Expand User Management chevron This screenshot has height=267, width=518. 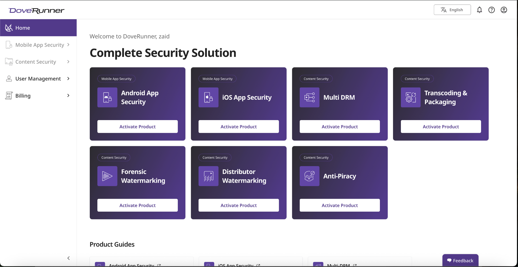click(68, 79)
